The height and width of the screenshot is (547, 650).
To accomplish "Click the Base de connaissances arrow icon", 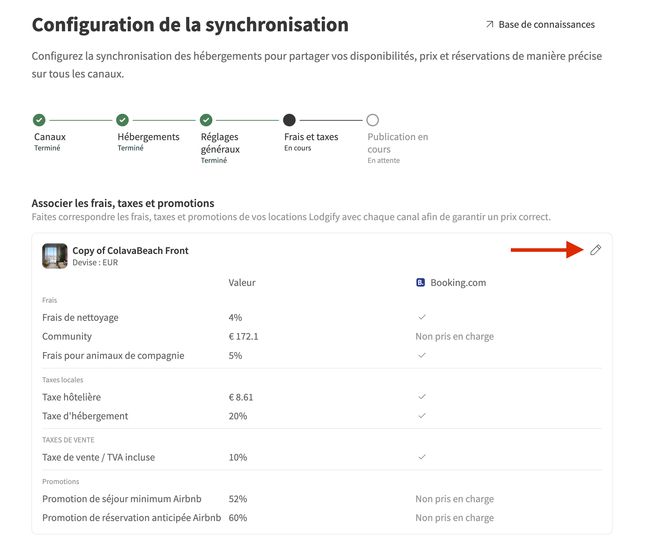I will tap(490, 24).
